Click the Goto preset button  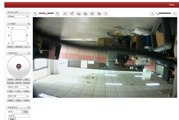click(x=10, y=91)
